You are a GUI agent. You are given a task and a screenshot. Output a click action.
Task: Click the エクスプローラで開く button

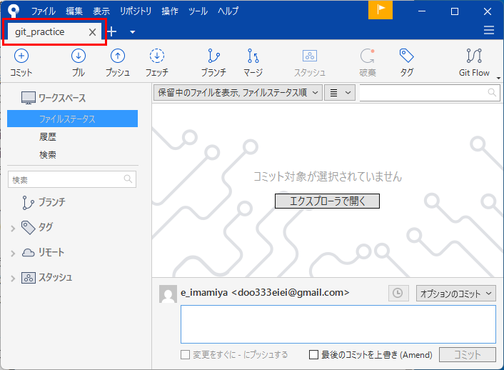click(327, 201)
